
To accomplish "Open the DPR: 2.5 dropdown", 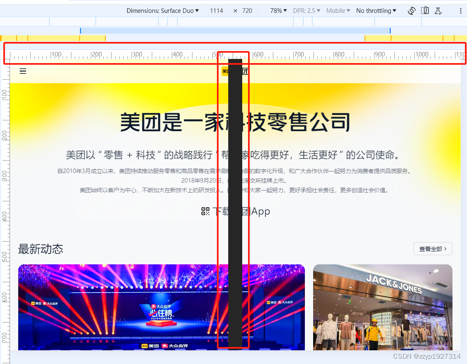I will pos(306,11).
